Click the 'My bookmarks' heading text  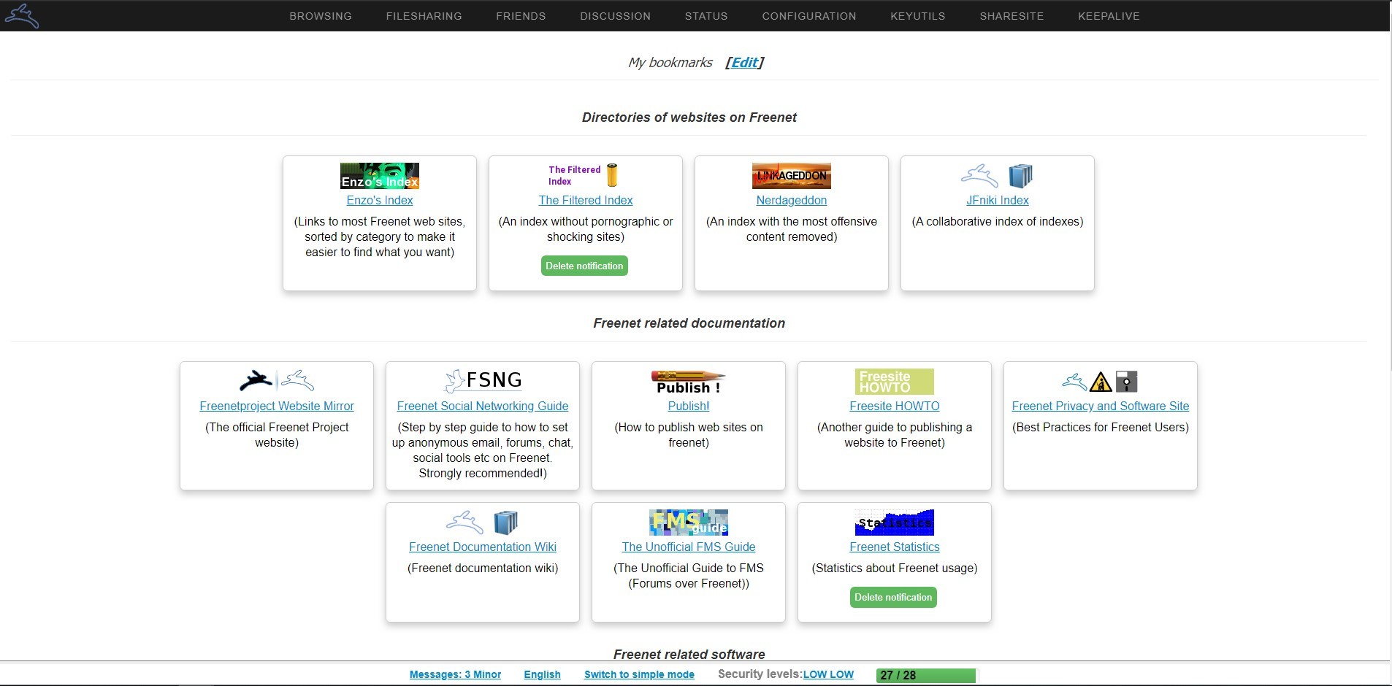[670, 63]
